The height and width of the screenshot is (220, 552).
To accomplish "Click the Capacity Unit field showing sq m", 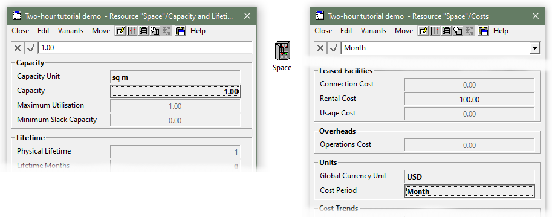I will click(175, 77).
